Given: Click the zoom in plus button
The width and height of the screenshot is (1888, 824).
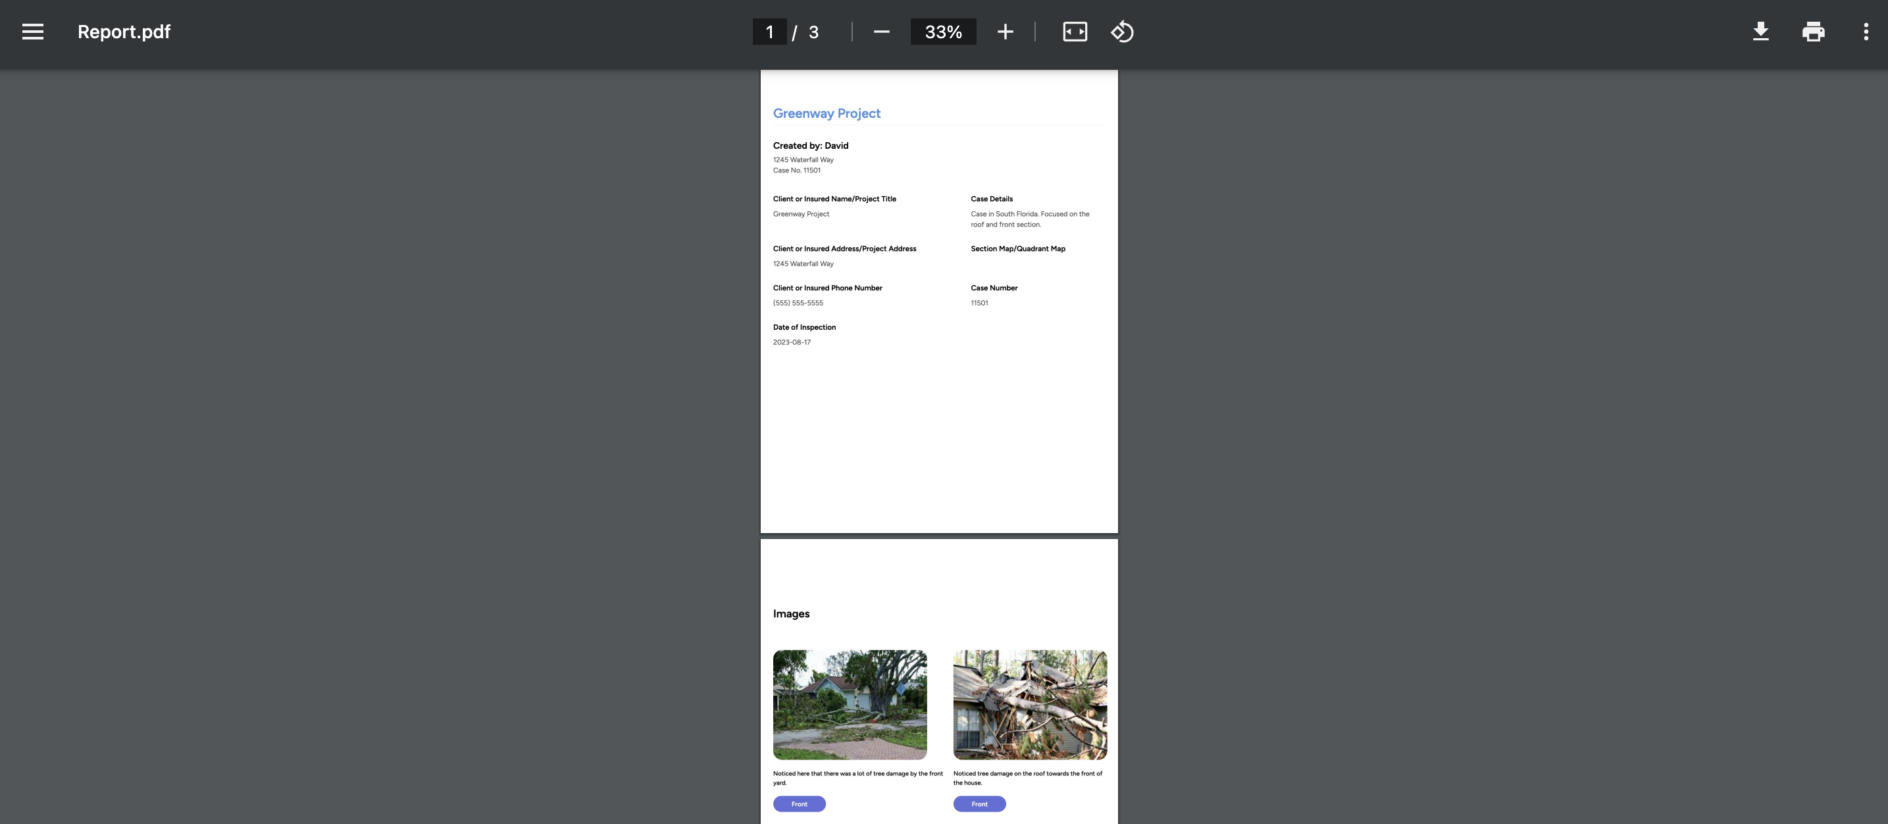Looking at the screenshot, I should tap(1005, 32).
